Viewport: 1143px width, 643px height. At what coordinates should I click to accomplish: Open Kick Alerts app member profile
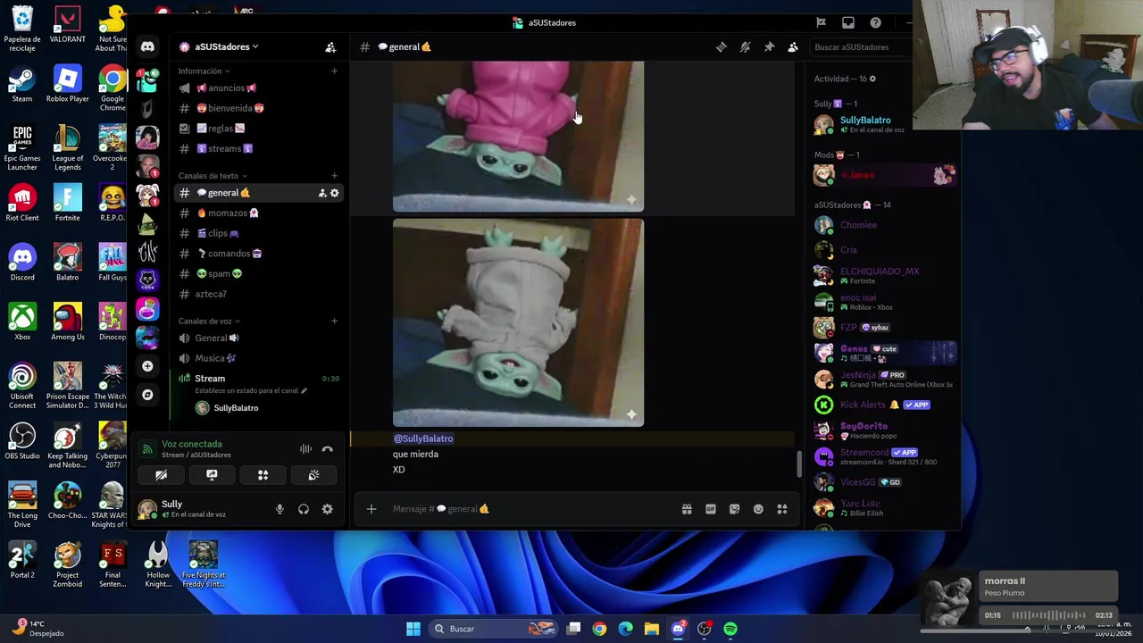point(884,405)
